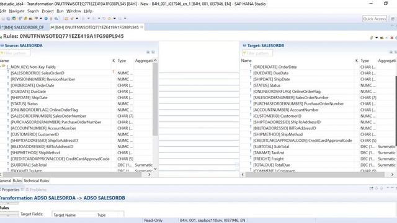Select the REVISIONNUMBER RevisionNumber source field
397x223 pixels.
43,79
